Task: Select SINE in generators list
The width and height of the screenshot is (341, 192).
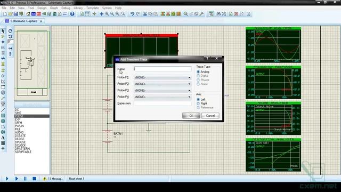Action: click(18, 113)
